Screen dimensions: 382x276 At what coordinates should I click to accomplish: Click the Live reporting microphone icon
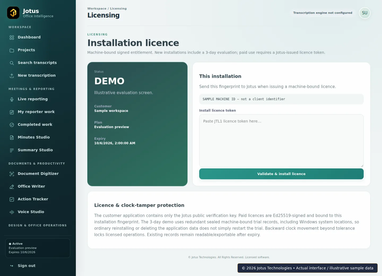(12, 99)
